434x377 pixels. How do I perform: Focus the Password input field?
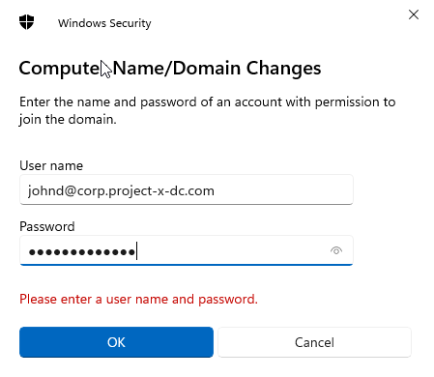click(187, 250)
